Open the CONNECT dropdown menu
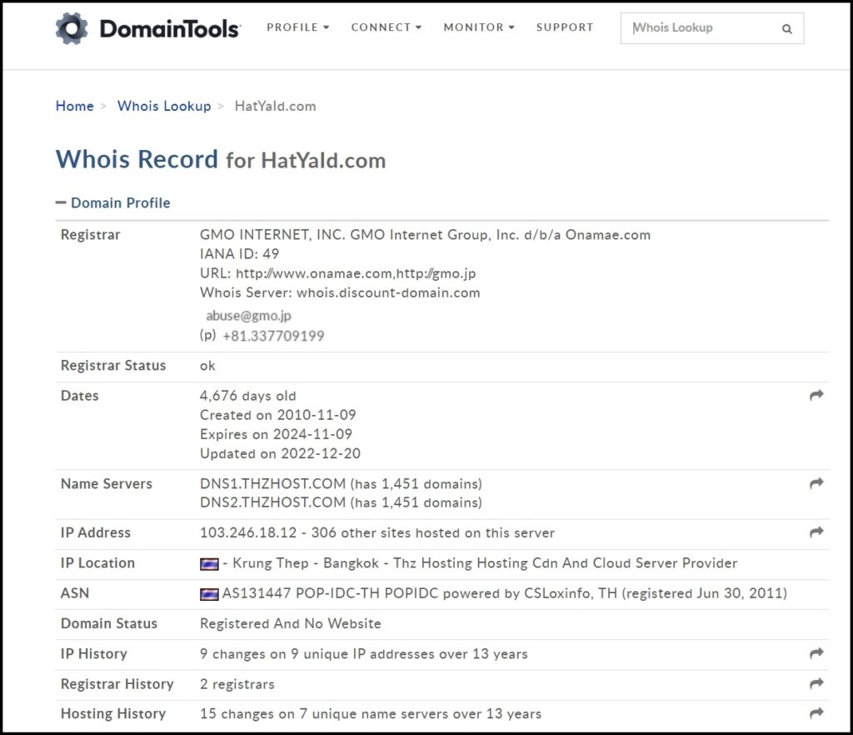The image size is (853, 735). point(387,27)
